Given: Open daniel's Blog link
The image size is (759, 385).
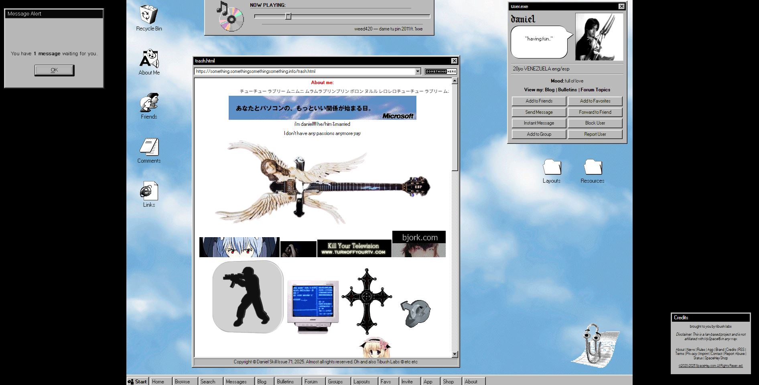Looking at the screenshot, I should [550, 90].
